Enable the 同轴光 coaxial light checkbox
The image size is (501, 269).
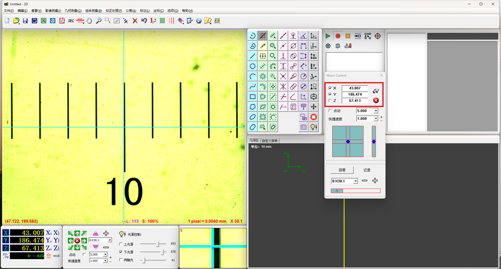[x=121, y=260]
